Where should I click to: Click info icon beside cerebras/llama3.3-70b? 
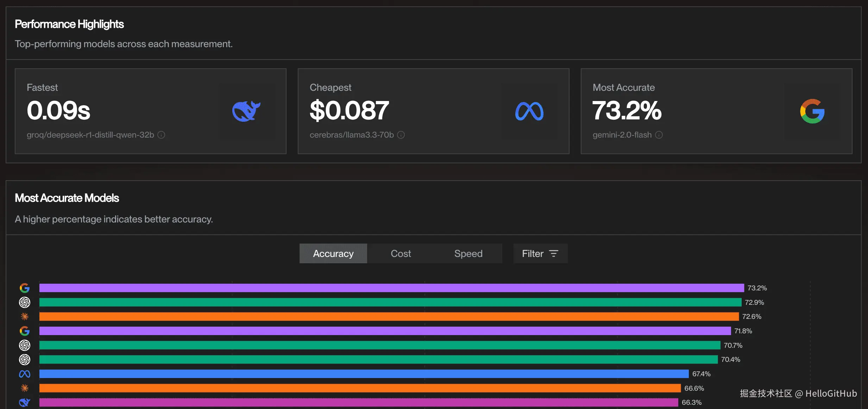[x=401, y=135]
